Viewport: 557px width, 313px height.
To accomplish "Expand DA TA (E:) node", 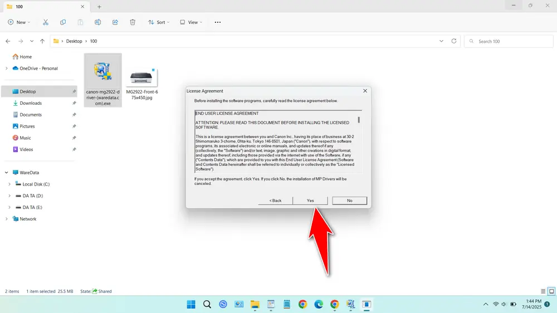I will [9, 208].
